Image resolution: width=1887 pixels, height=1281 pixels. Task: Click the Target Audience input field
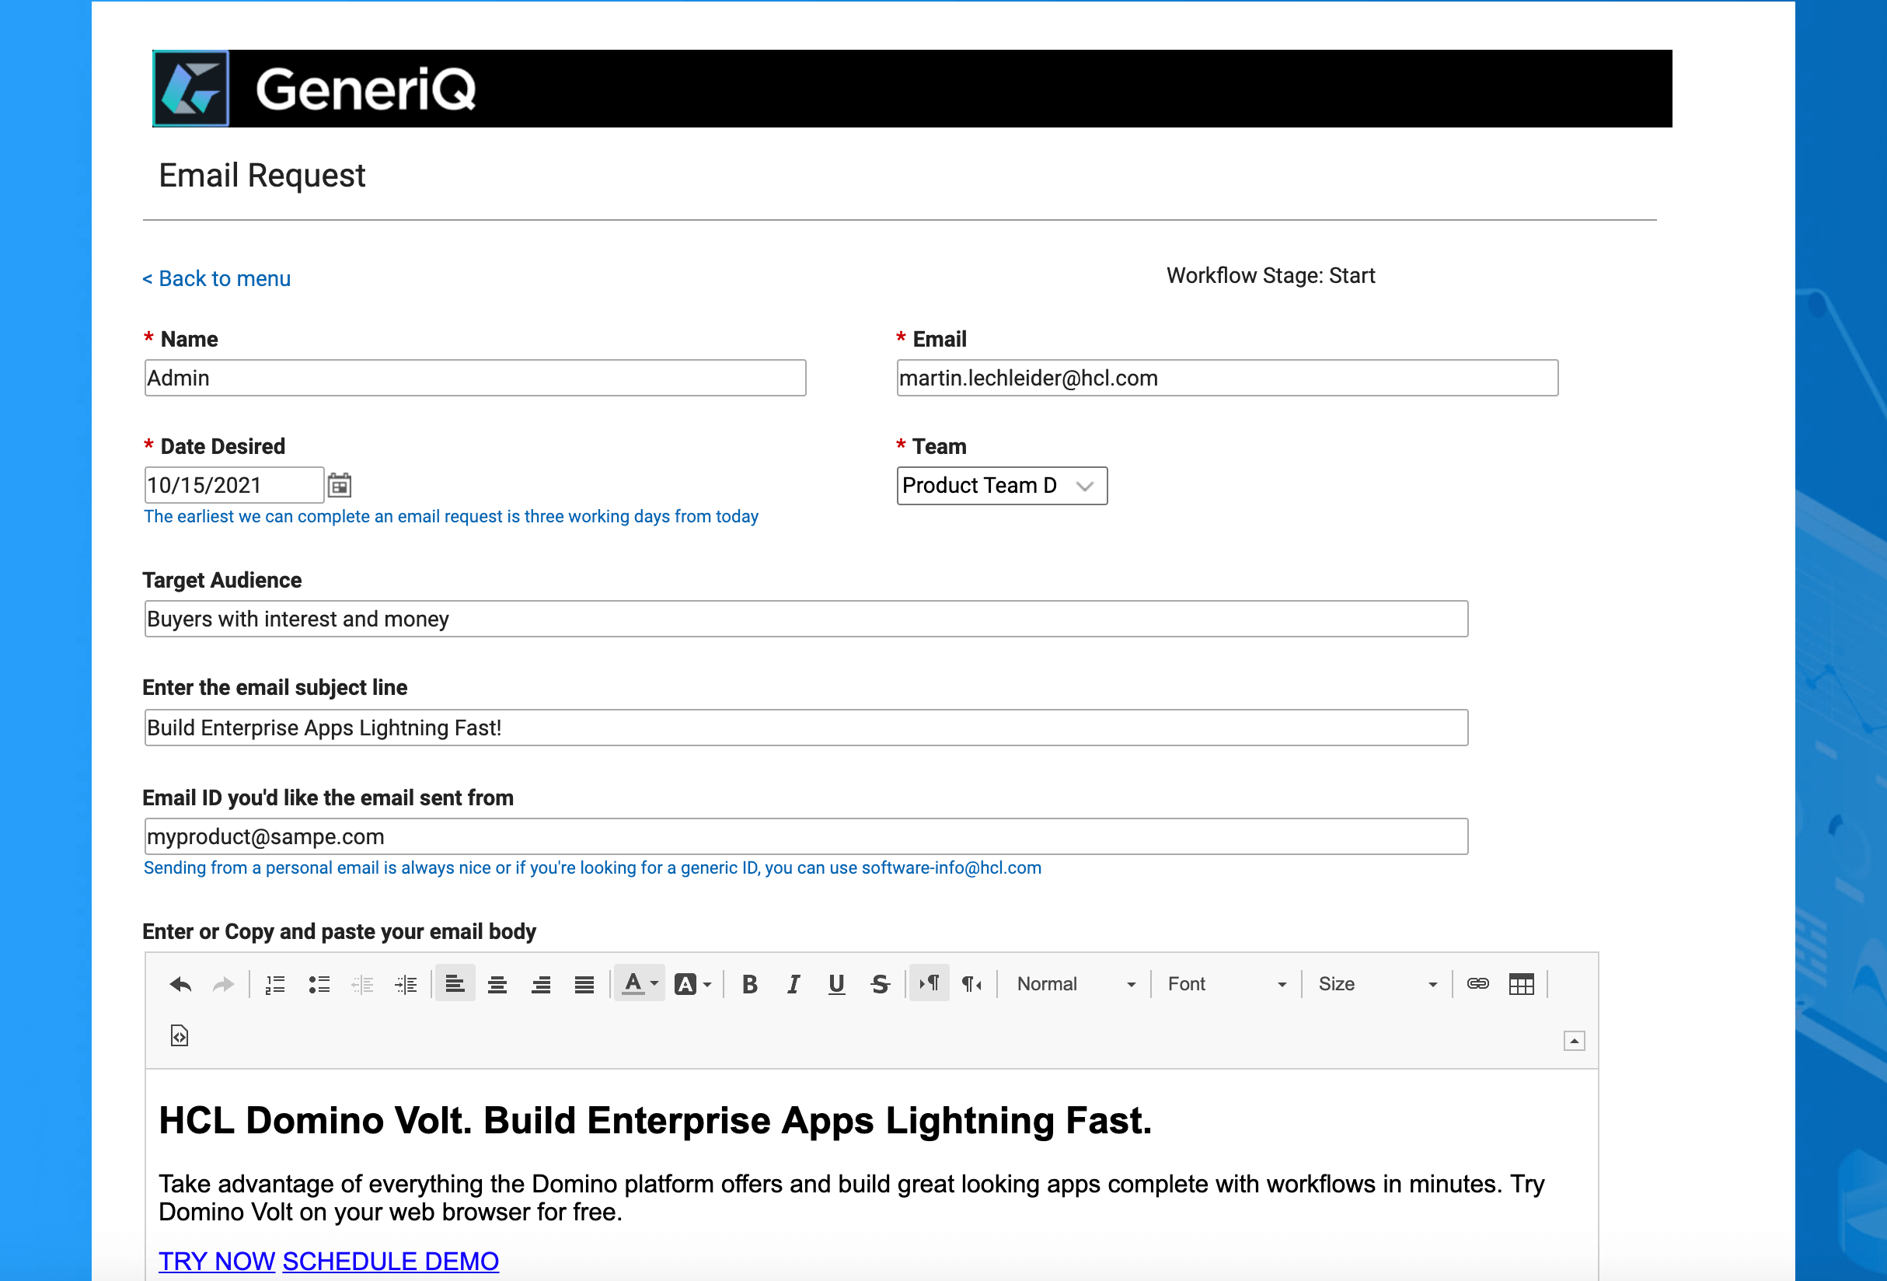click(x=806, y=619)
